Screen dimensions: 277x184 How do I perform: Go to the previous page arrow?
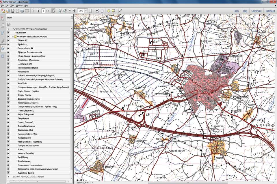34,11
